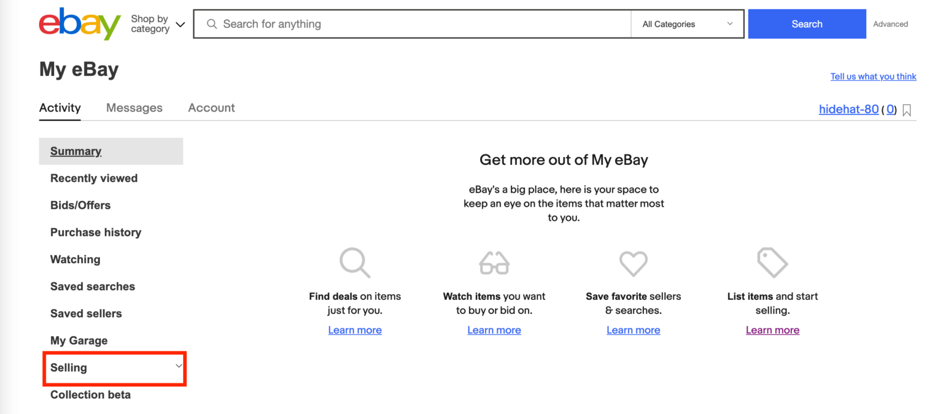The width and height of the screenshot is (943, 414).
Task: Open Purchase history from the sidebar
Action: click(96, 232)
